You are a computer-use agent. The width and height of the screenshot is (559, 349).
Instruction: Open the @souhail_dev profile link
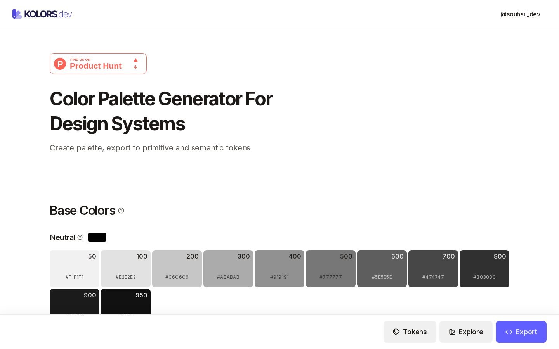pyautogui.click(x=520, y=14)
